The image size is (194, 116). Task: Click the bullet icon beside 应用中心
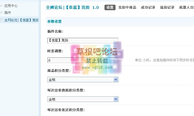[x=1, y=6]
